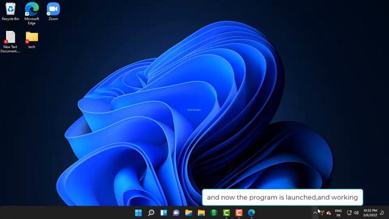Open Task View from taskbar
Image resolution: width=389 pixels, height=219 pixels.
[x=164, y=213]
